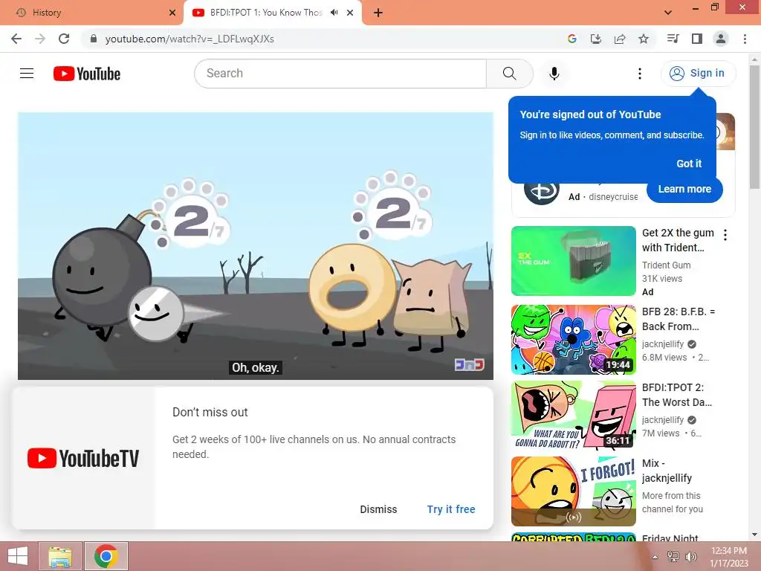The image size is (761, 571).
Task: Go back with browser back arrow
Action: [x=16, y=39]
